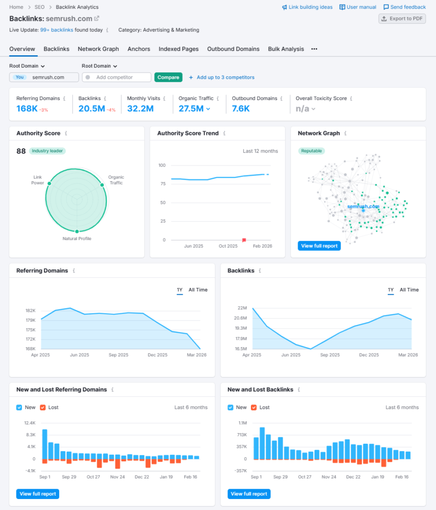
Task: Open the 99+ backlinks link
Action: pyautogui.click(x=57, y=30)
